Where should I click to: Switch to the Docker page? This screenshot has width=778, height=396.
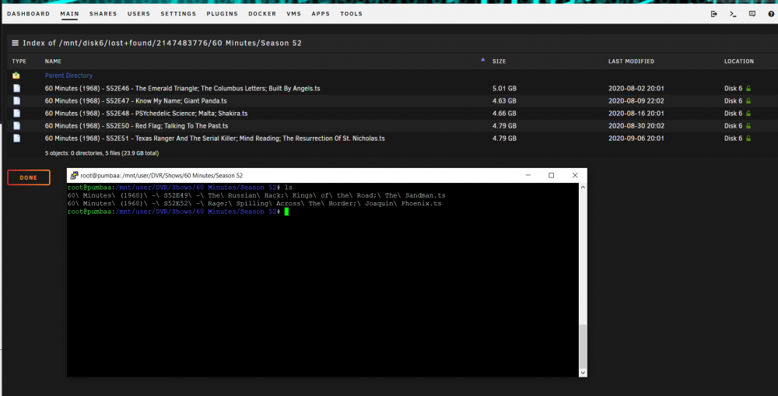pos(262,14)
